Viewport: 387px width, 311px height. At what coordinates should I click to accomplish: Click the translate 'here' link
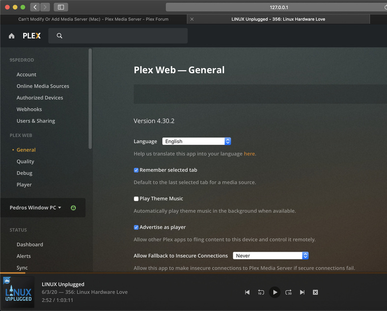click(x=249, y=154)
